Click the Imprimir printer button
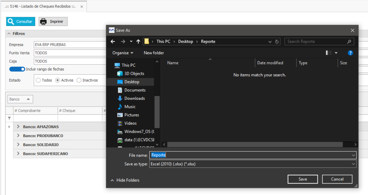368x195 pixels. click(x=53, y=22)
